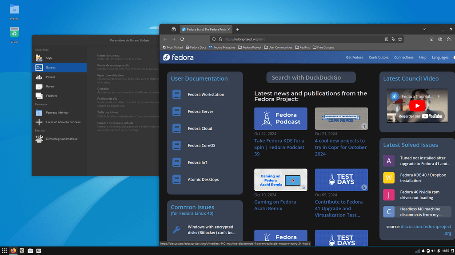Click the wrench icon under Common Issues

176,230
